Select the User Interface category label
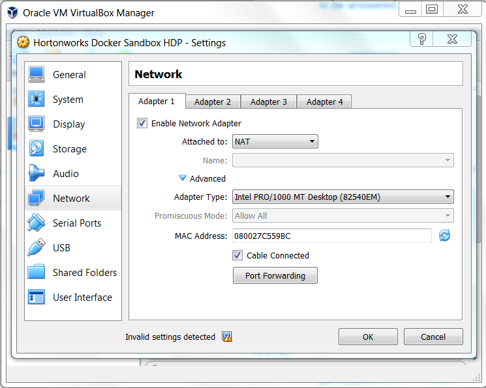The height and width of the screenshot is (388, 486). (82, 298)
